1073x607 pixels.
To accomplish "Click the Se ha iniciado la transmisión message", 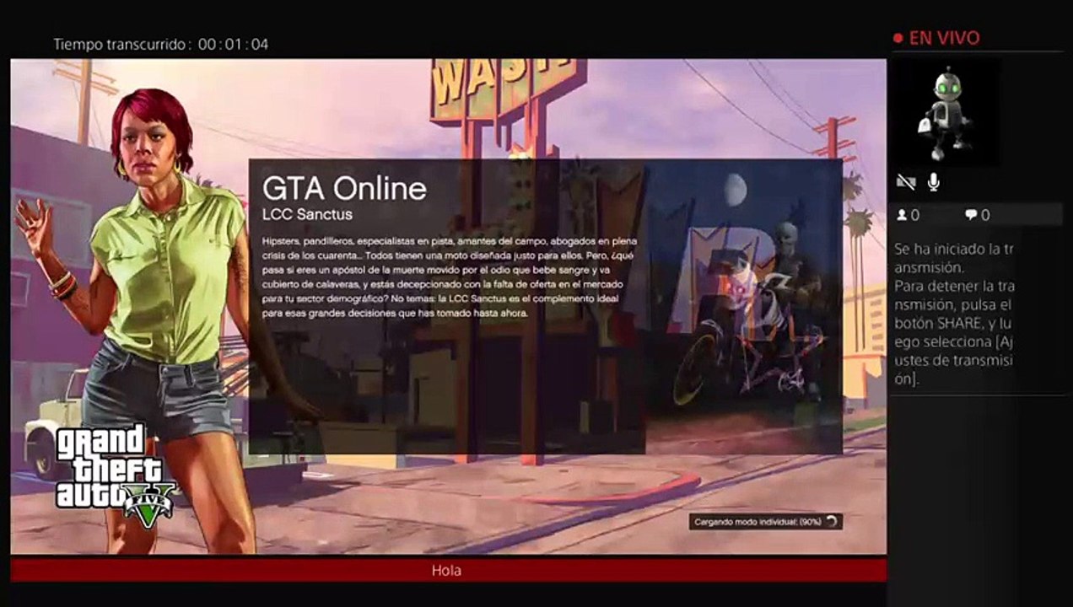I will pyautogui.click(x=954, y=258).
